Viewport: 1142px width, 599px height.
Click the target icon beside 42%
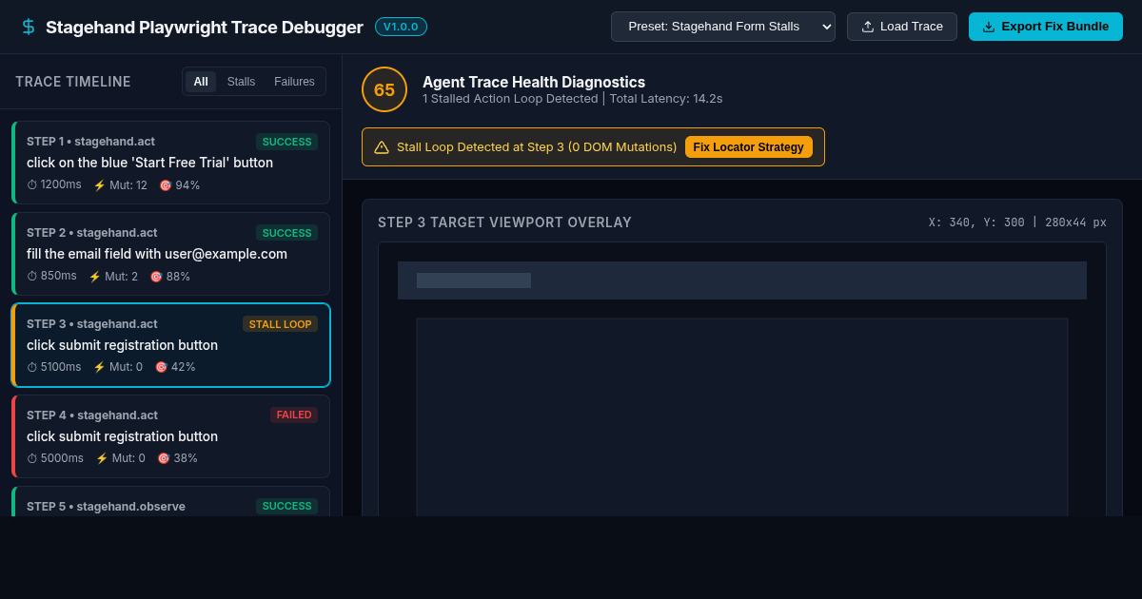[x=161, y=368]
